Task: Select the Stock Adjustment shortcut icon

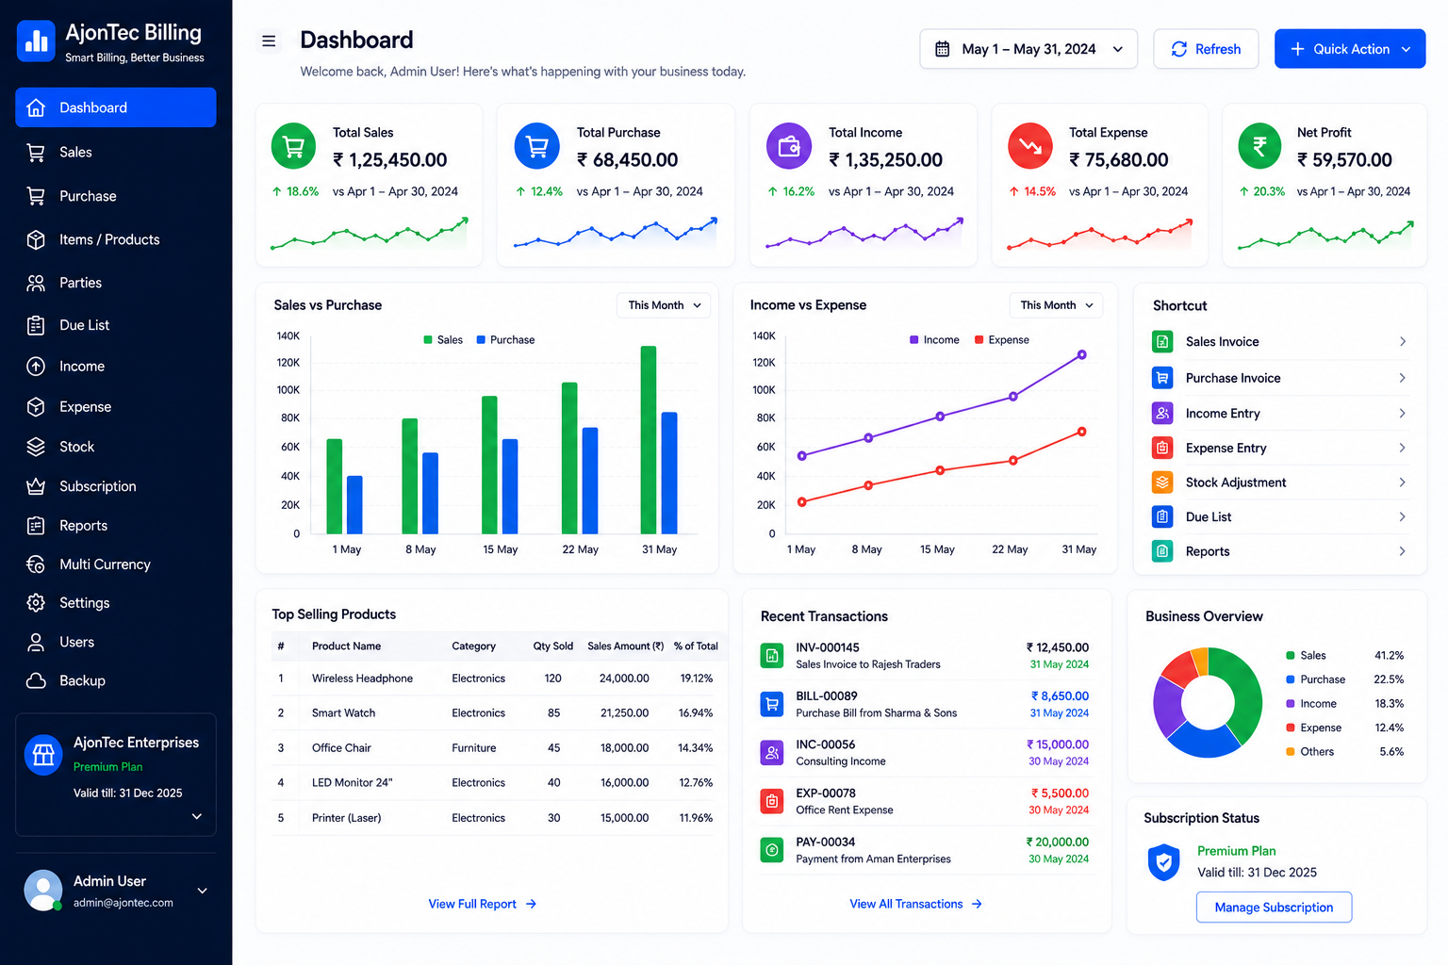Action: [1162, 482]
